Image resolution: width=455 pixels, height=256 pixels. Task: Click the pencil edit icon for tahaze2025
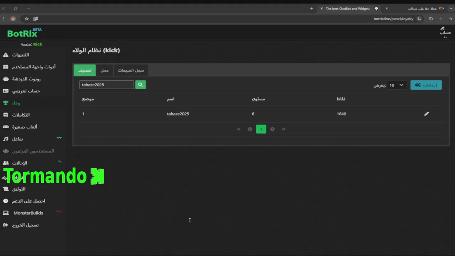[427, 114]
